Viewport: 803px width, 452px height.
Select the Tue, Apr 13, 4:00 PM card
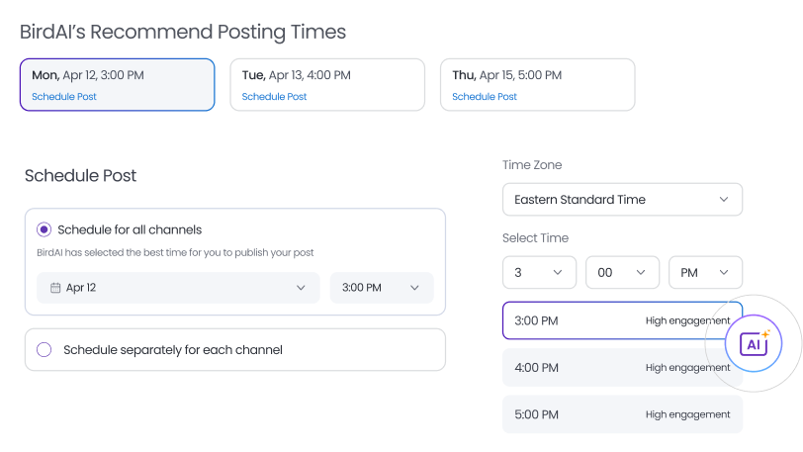(x=327, y=84)
